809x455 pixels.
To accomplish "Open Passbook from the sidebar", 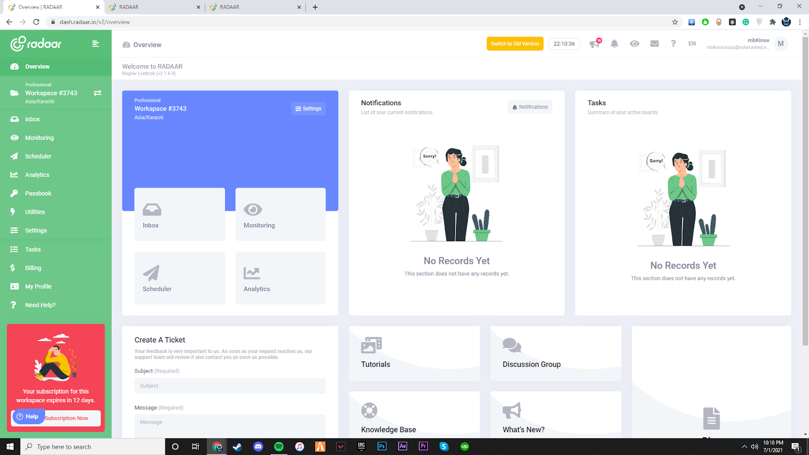I will click(x=56, y=193).
